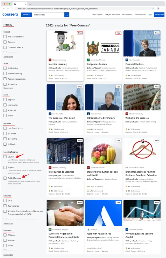Click the rating star on Financial Markets card
166x258 pixels.
point(127,75)
